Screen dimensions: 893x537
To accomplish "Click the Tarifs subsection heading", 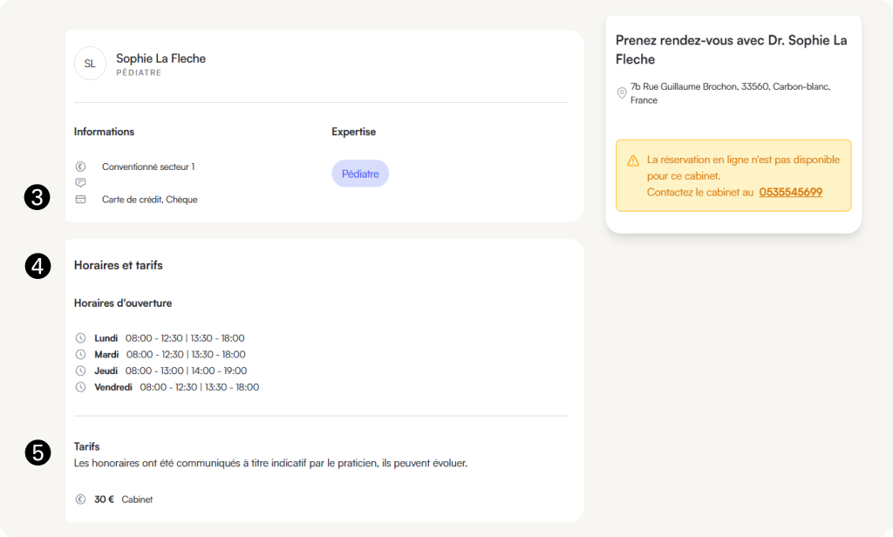I will tap(87, 446).
